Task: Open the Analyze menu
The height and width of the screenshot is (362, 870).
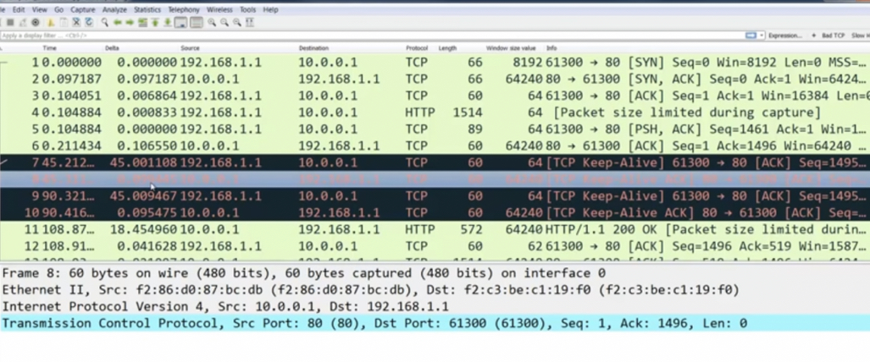Action: point(114,9)
